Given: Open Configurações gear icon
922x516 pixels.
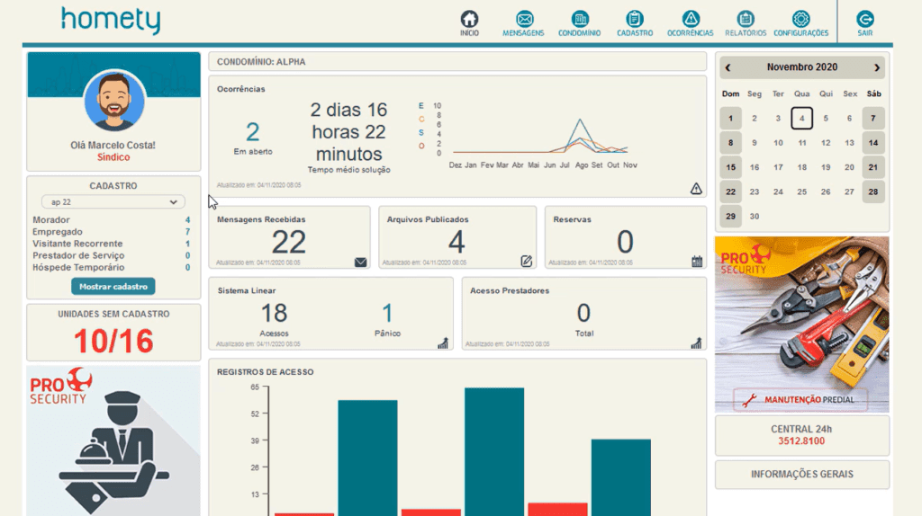Looking at the screenshot, I should point(800,19).
